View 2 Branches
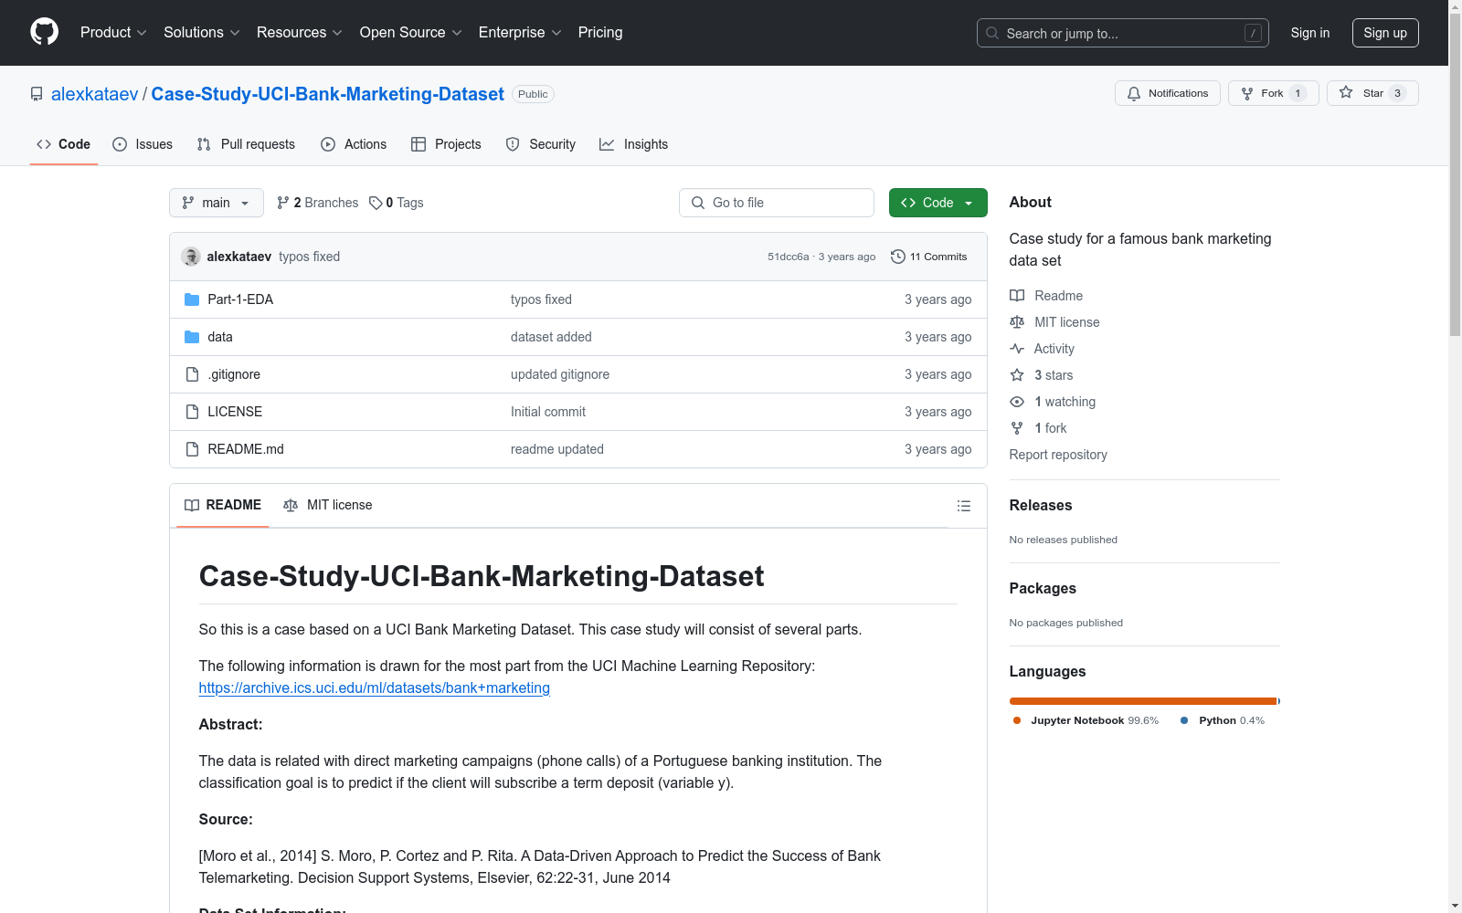Image resolution: width=1462 pixels, height=913 pixels. coord(318,203)
